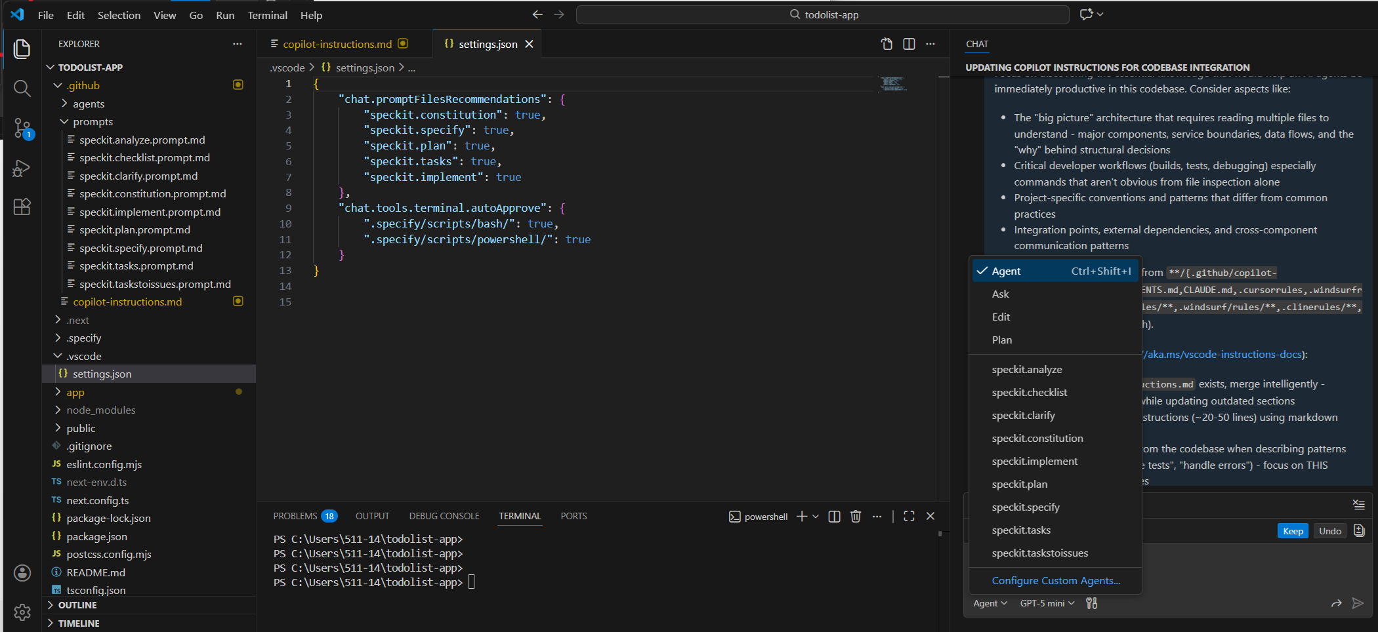
Task: Go forward using the right arrow
Action: tap(559, 14)
